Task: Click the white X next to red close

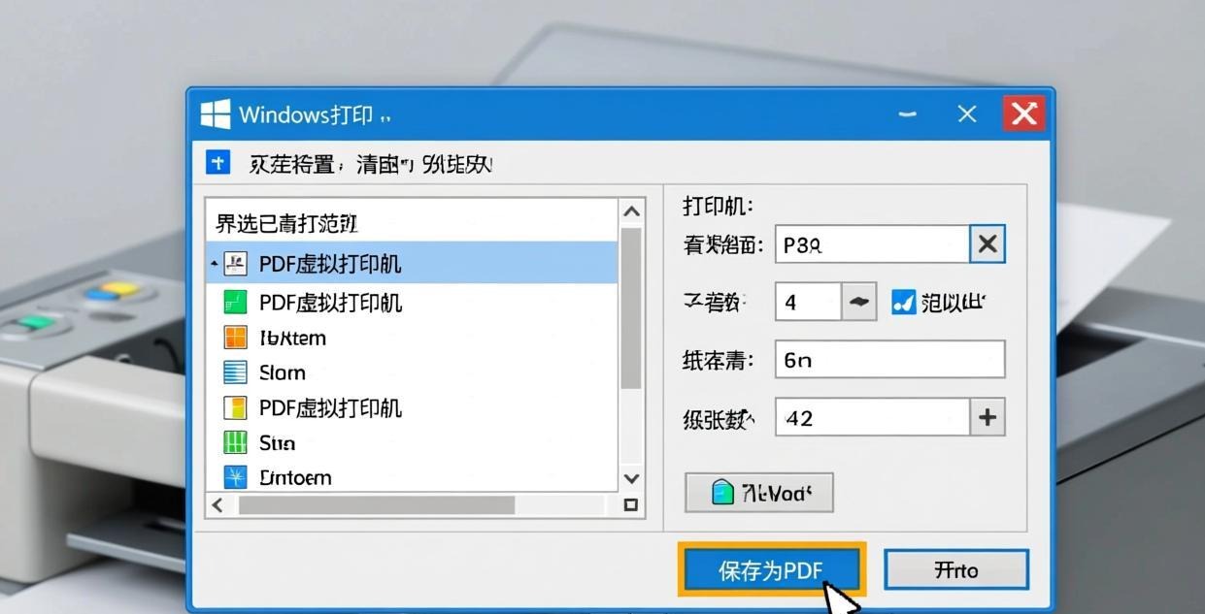Action: pos(967,114)
